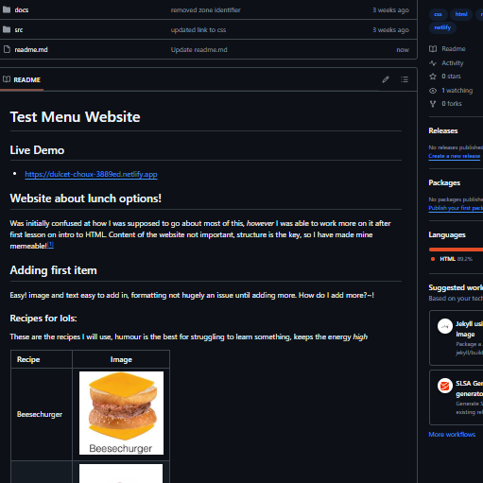Open the 0 forks link
Viewport: 483px width, 483px height.
[x=452, y=104]
